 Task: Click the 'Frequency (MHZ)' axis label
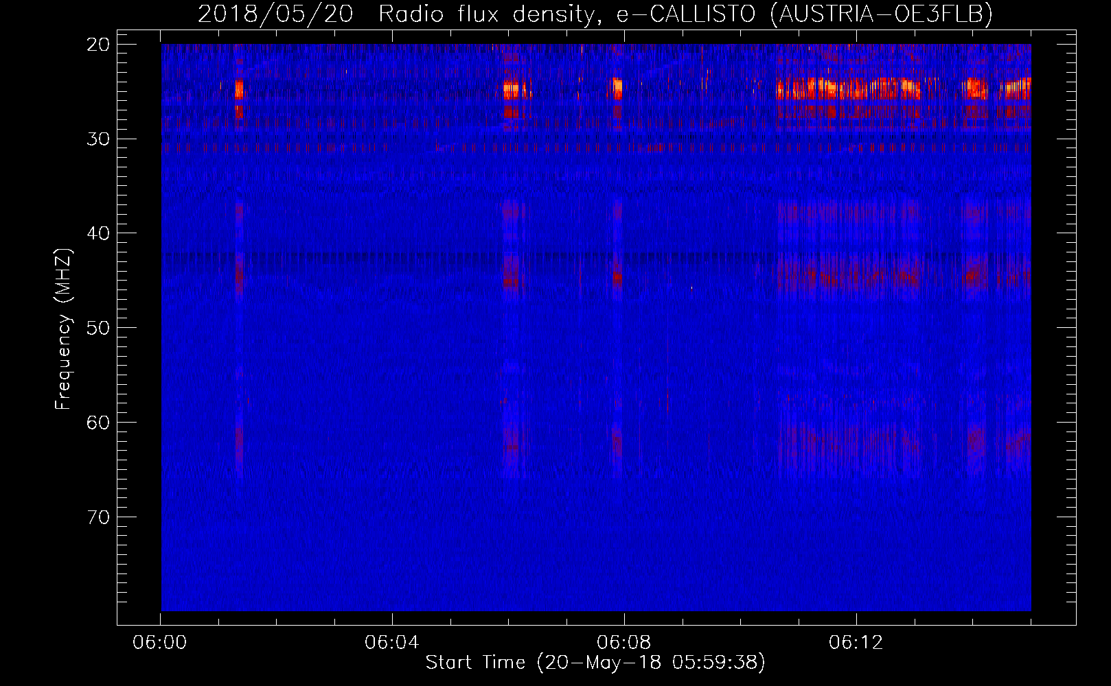pyautogui.click(x=63, y=329)
